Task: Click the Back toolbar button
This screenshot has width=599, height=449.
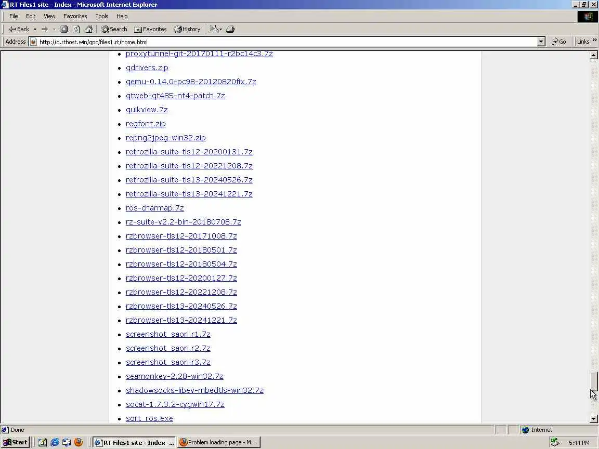Action: pyautogui.click(x=19, y=29)
